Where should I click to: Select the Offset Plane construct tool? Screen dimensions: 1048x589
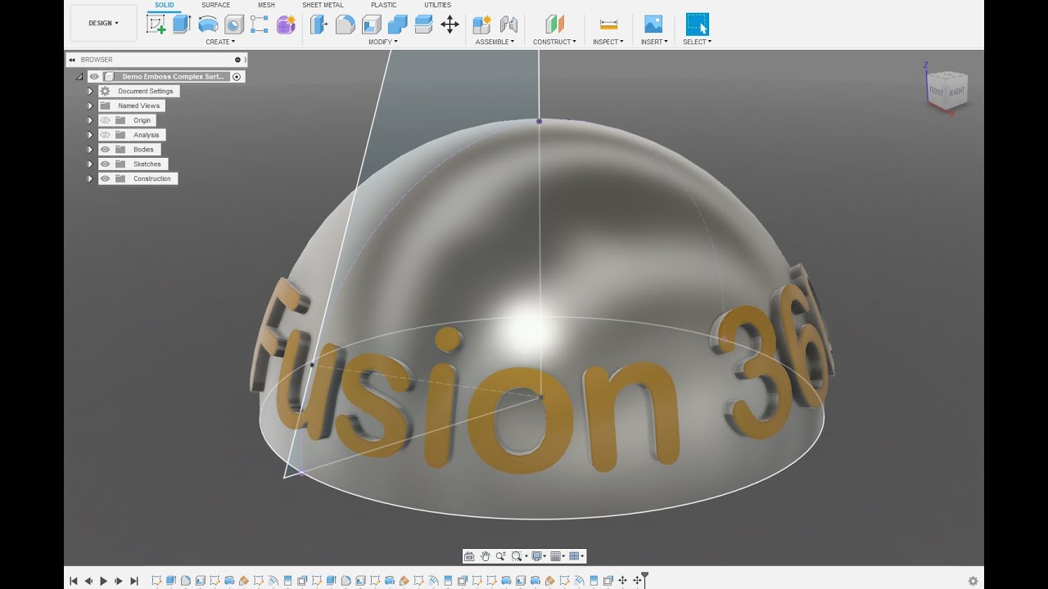tap(555, 25)
